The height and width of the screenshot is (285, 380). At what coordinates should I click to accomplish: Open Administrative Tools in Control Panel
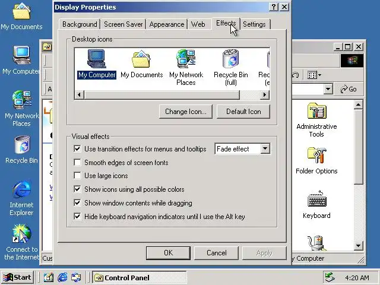click(x=316, y=120)
